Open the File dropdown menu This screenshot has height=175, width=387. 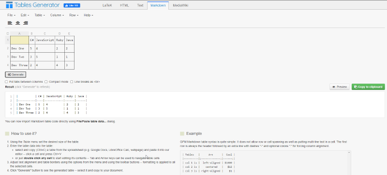point(11,15)
